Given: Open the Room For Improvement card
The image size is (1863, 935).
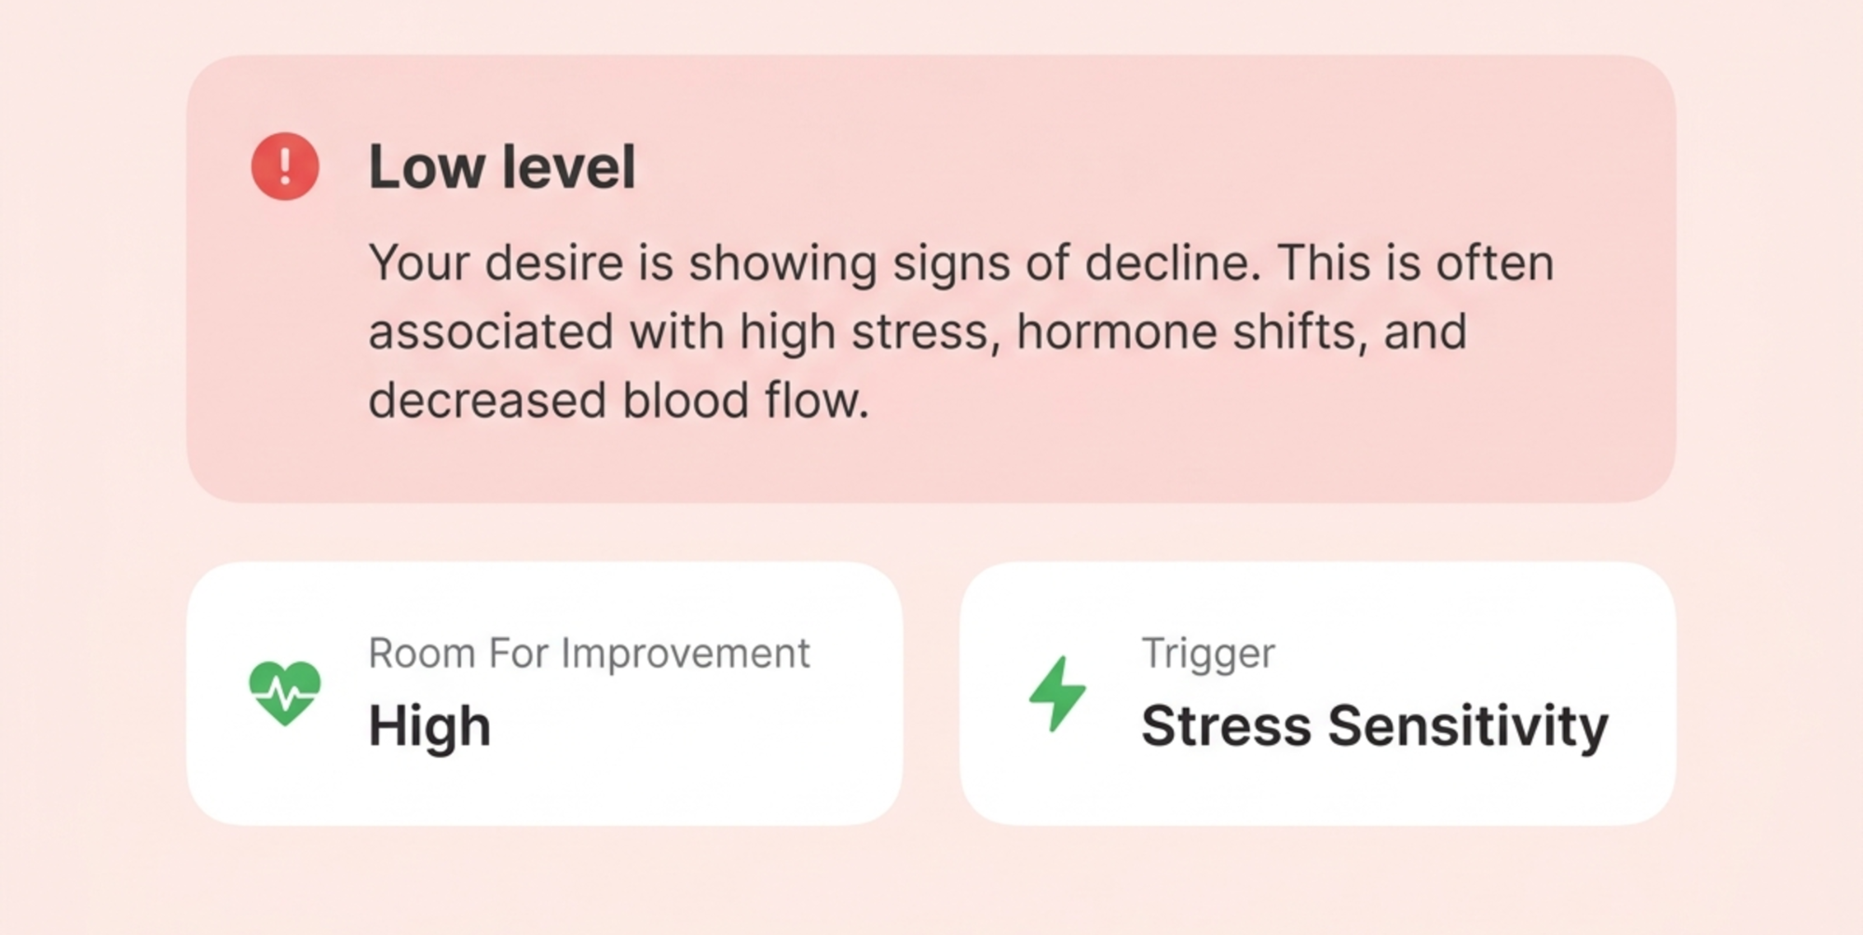Looking at the screenshot, I should coord(545,693).
